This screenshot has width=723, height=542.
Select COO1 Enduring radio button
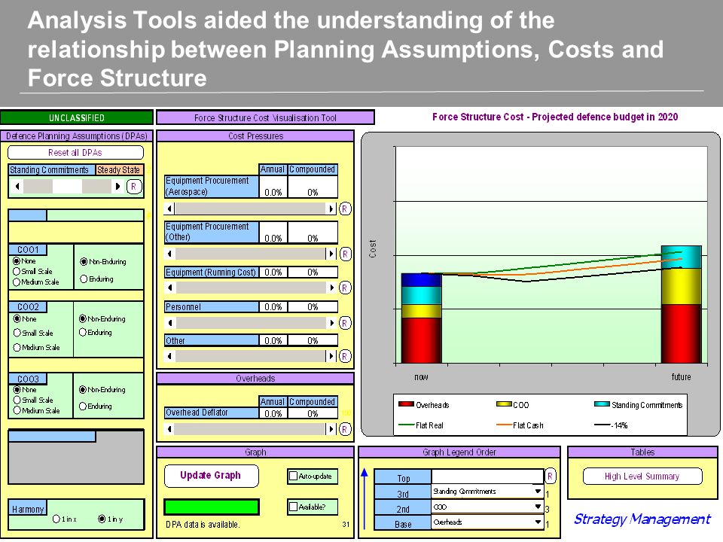pyautogui.click(x=84, y=279)
